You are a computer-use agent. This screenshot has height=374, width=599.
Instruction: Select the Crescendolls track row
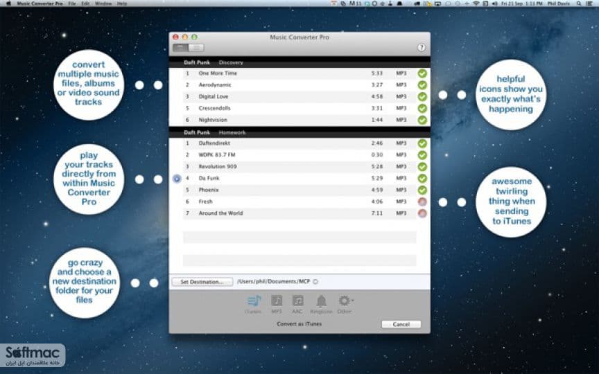point(299,108)
